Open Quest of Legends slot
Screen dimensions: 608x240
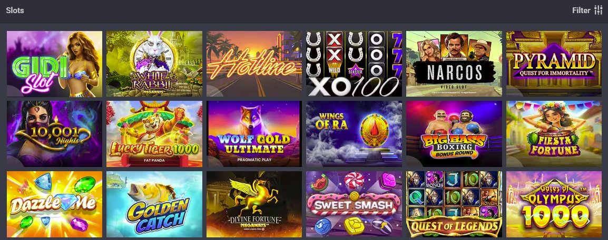pyautogui.click(x=454, y=204)
